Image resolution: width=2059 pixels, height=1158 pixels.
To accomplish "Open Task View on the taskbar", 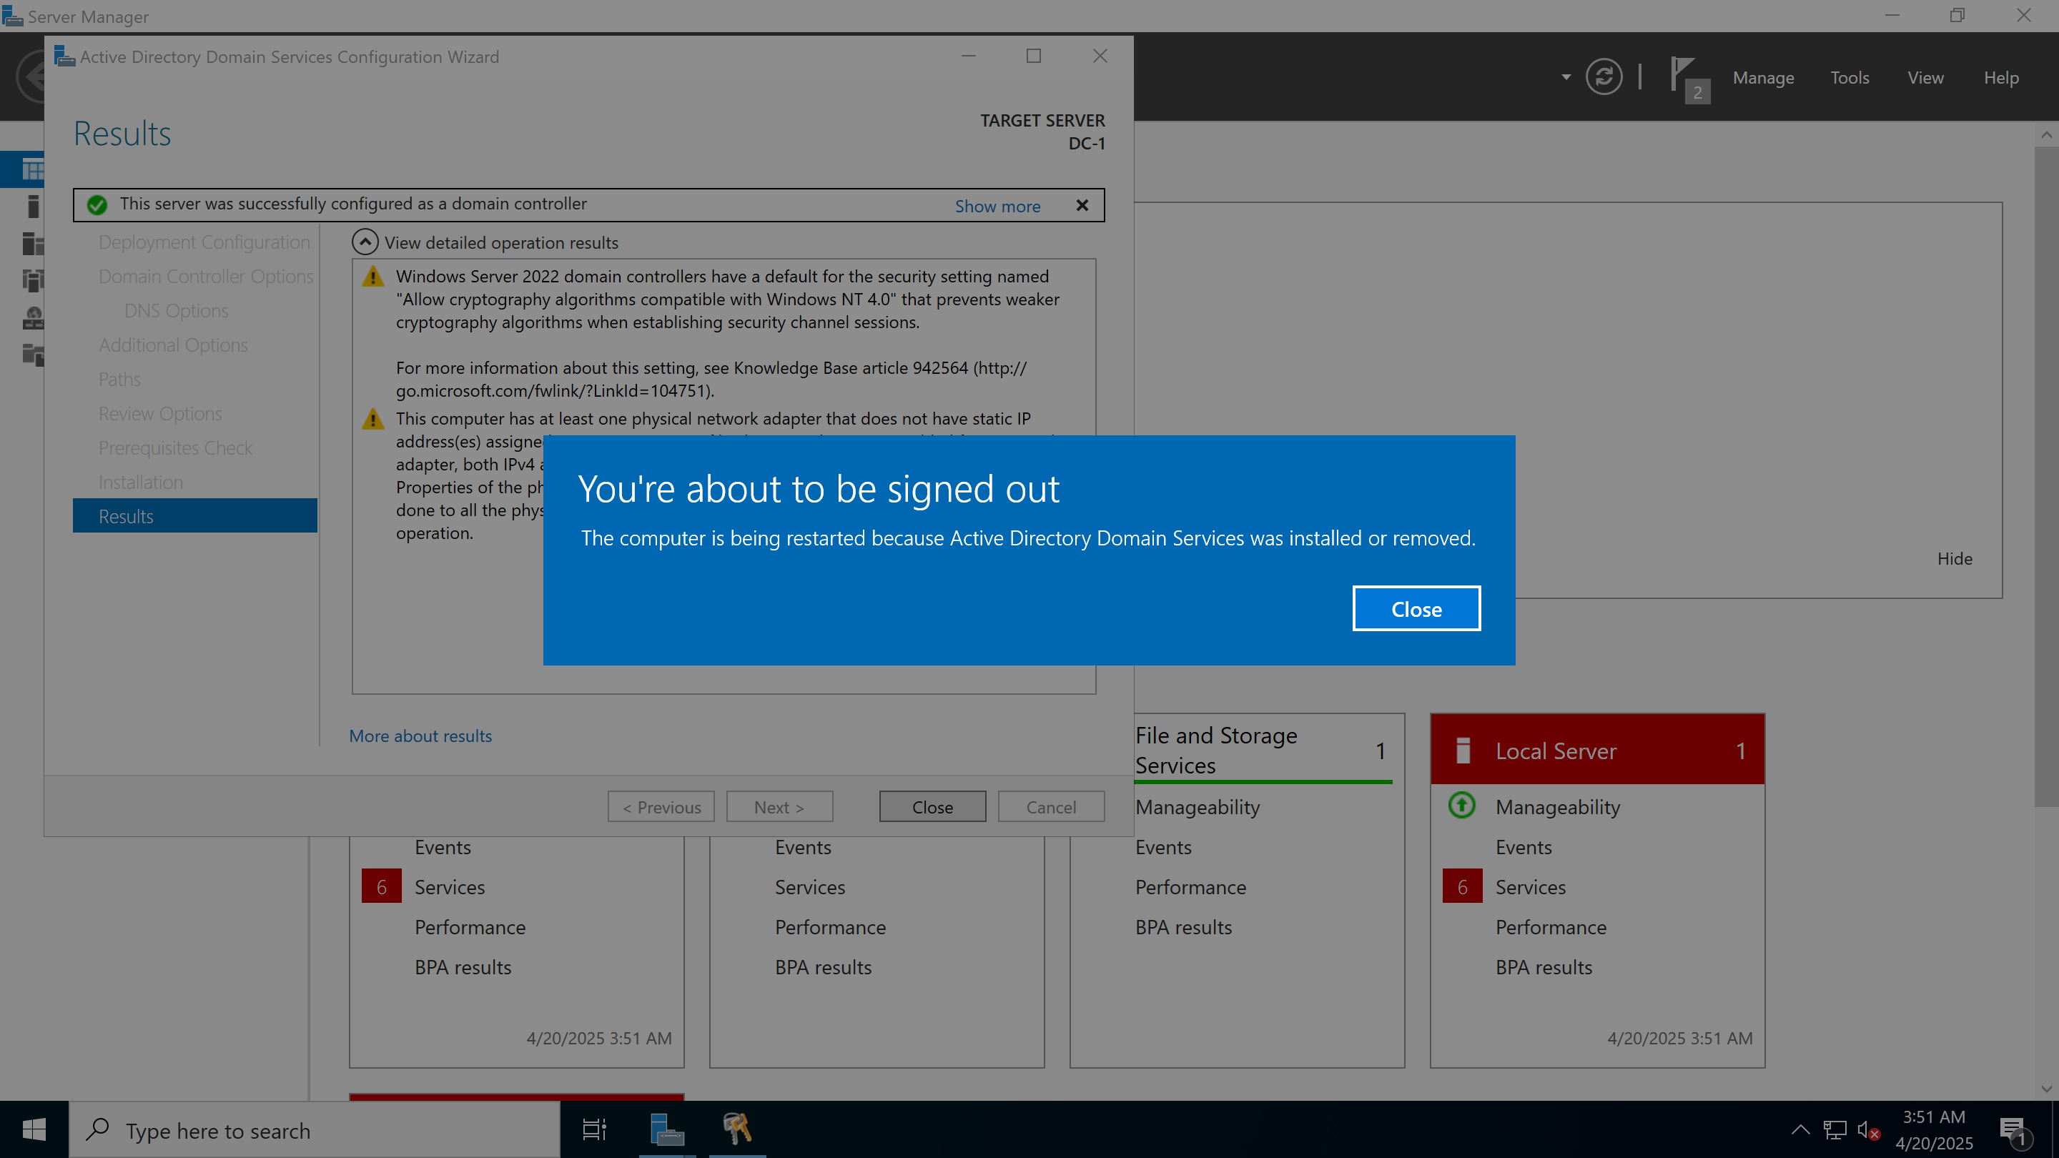I will tap(594, 1129).
